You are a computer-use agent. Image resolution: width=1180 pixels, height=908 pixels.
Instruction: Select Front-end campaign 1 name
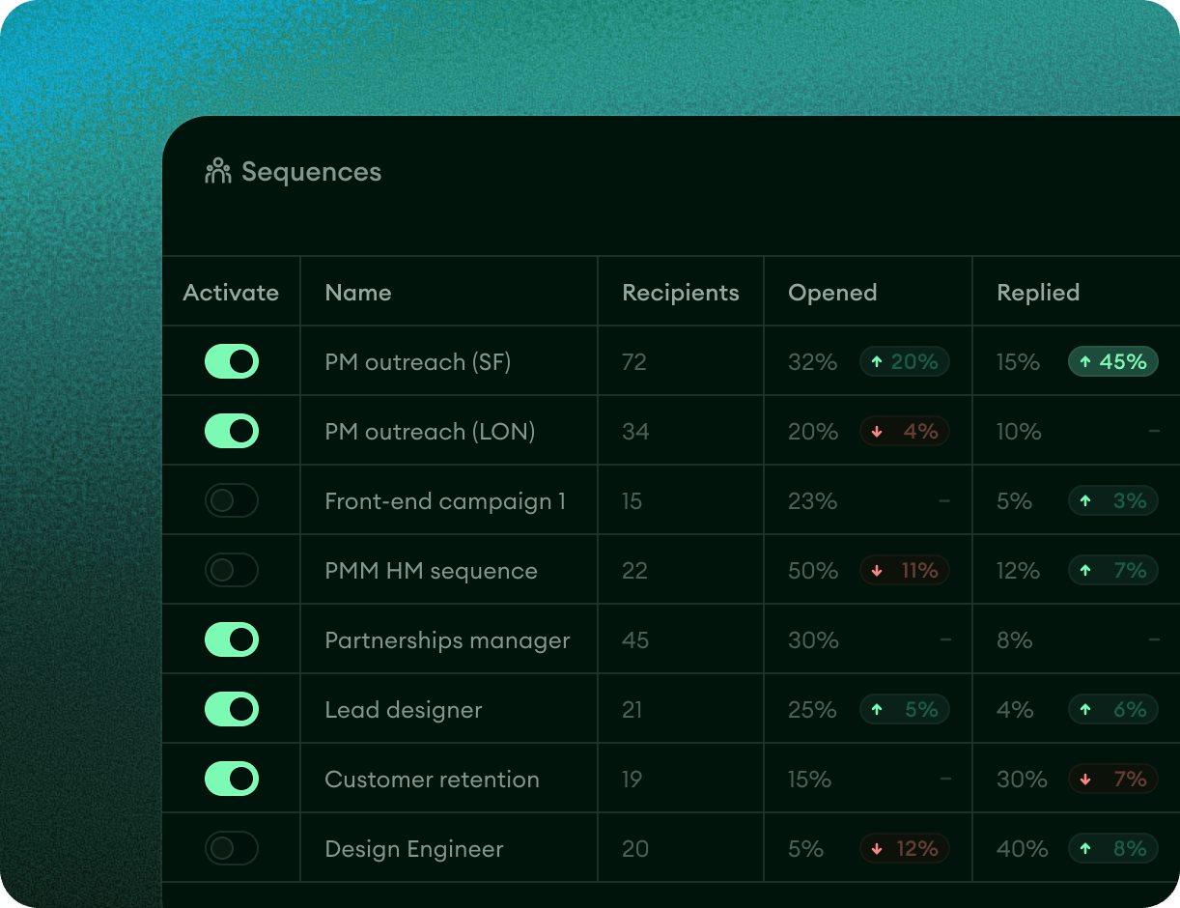click(445, 501)
